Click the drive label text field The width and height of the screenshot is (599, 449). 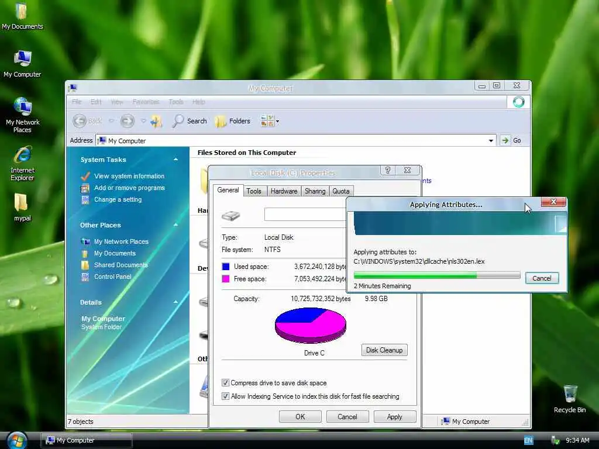coord(305,214)
